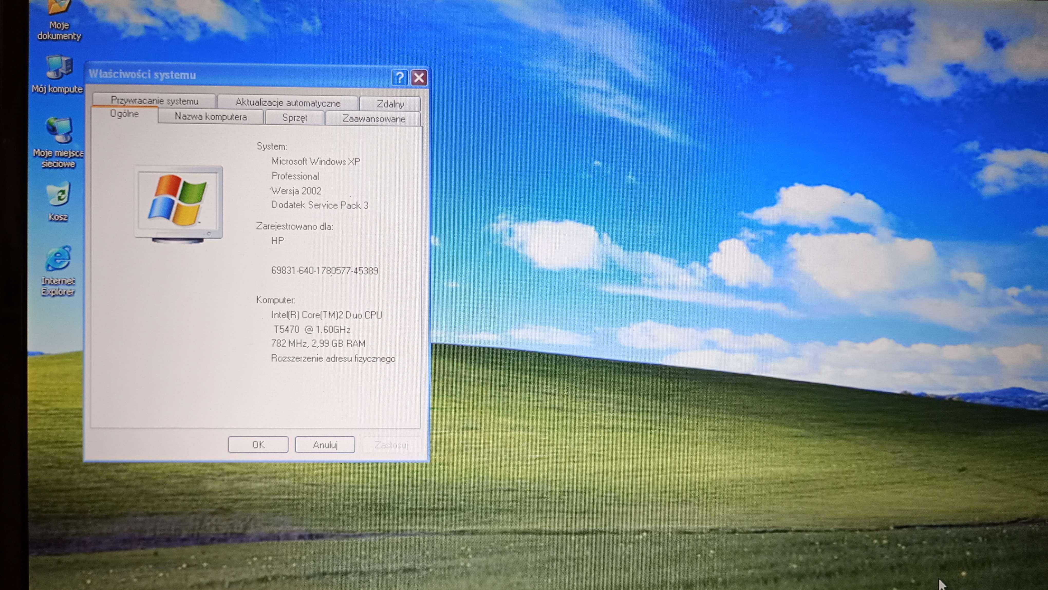The height and width of the screenshot is (590, 1048).
Task: Select the Mój komputer desktop icon
Action: coord(58,74)
